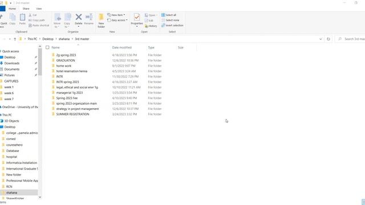Select the Spring 2023 Fee folder
365x205 pixels.
(x=67, y=98)
